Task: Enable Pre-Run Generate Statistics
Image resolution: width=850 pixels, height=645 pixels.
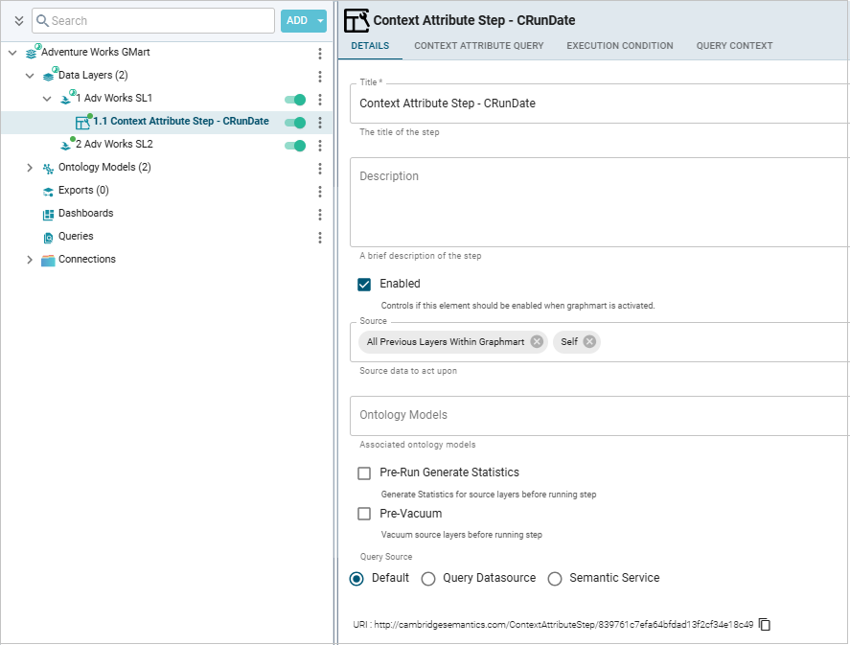Action: coord(364,472)
